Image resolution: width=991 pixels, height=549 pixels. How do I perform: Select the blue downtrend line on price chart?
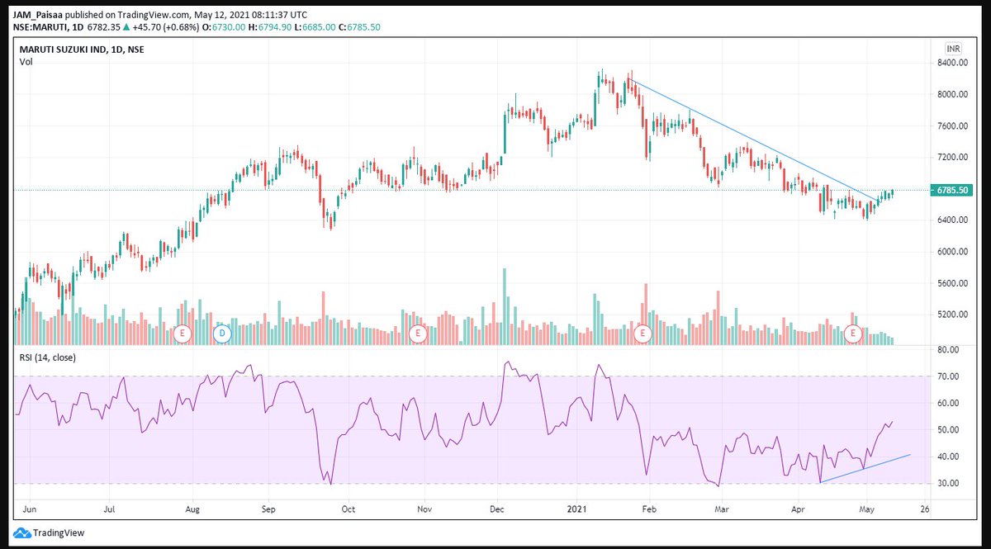(x=753, y=140)
